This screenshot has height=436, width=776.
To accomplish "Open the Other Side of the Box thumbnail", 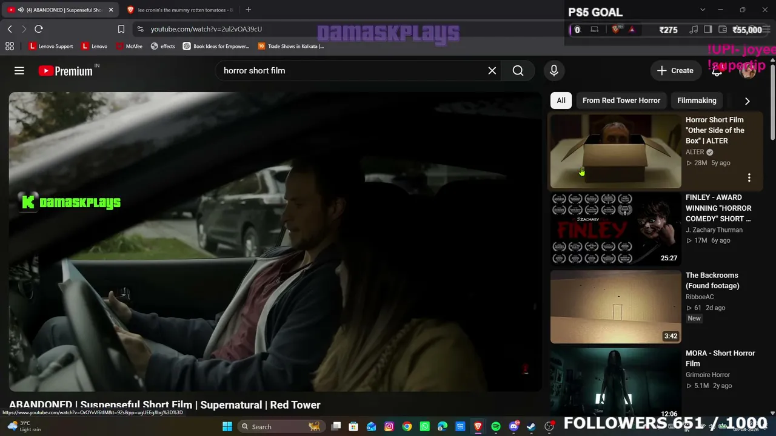I will (616, 151).
